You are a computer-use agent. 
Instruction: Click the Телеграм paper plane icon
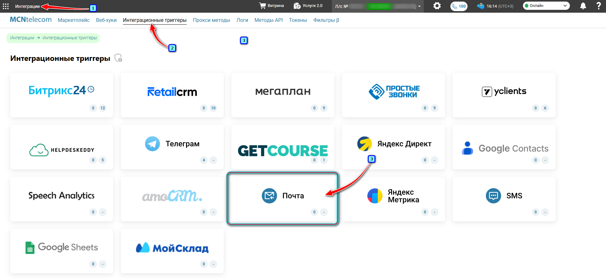152,144
